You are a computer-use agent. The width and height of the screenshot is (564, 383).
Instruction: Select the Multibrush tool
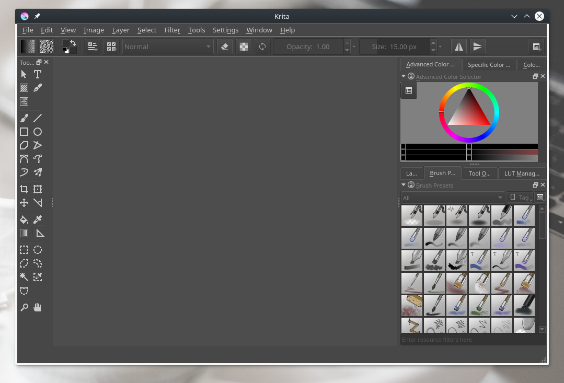pyautogui.click(x=38, y=172)
